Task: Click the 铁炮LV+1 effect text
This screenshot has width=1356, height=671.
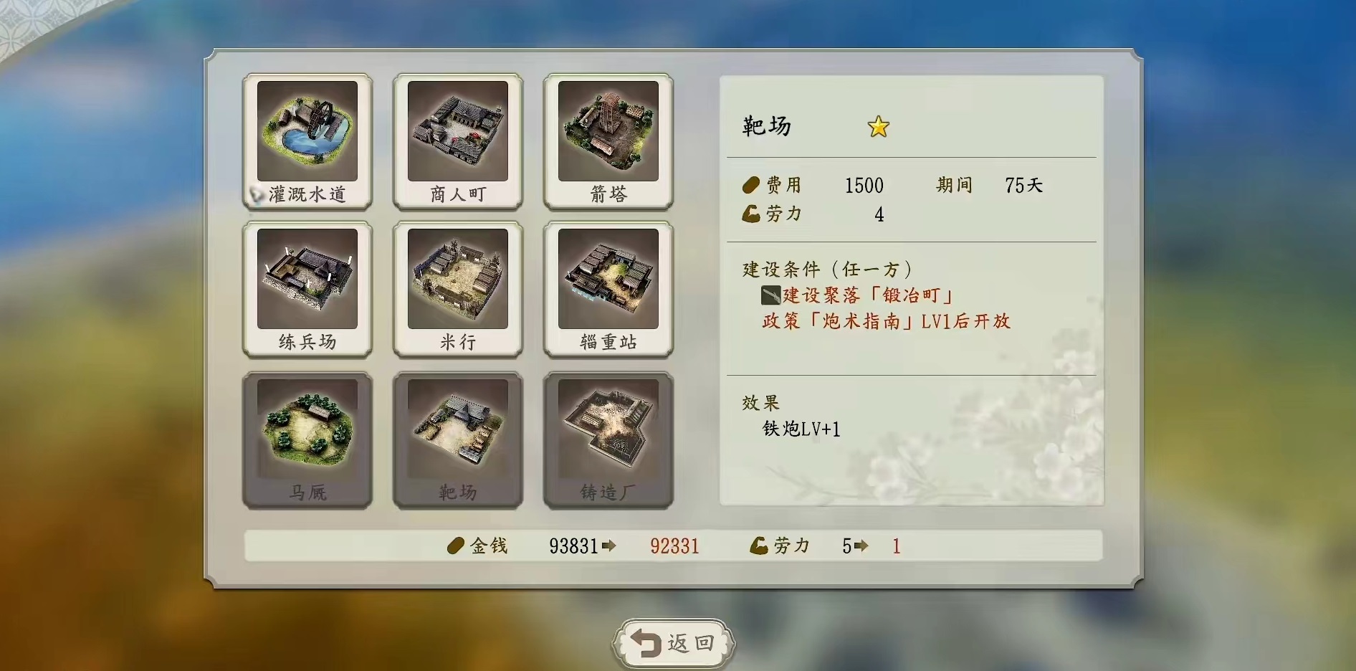Action: click(801, 429)
